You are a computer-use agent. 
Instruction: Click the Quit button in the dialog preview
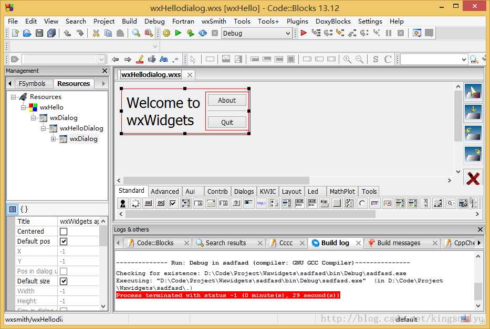tap(227, 122)
